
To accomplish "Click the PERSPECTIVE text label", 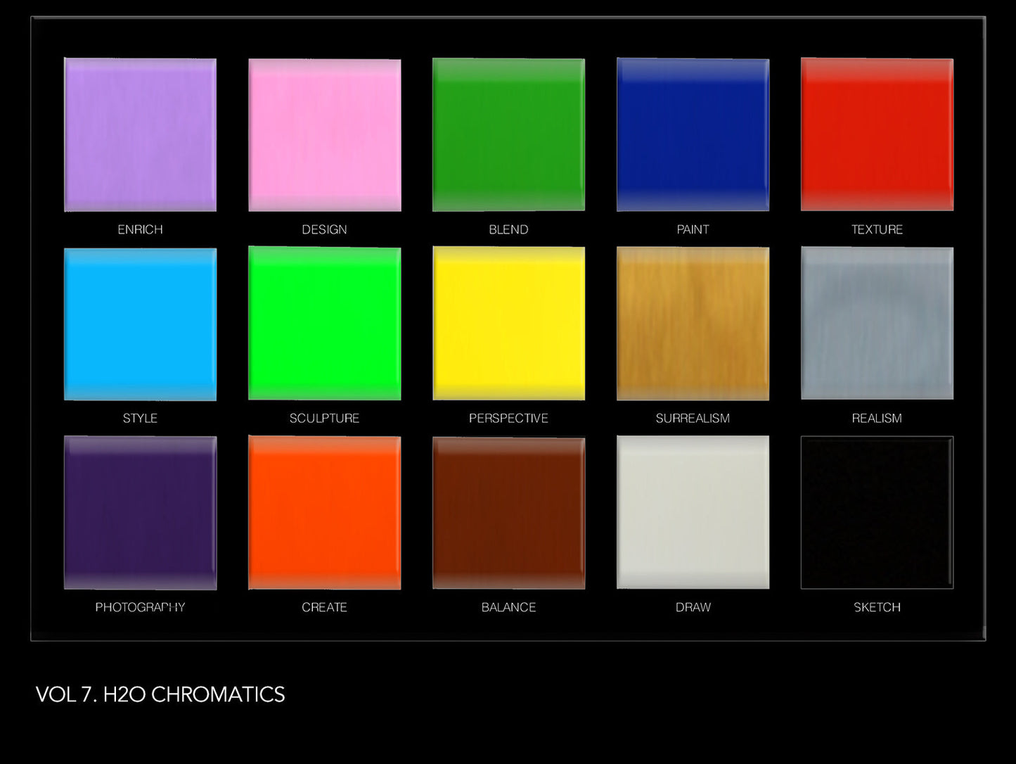I will 508,419.
